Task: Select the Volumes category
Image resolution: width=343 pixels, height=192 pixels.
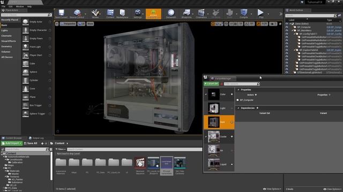Action: tap(6, 52)
